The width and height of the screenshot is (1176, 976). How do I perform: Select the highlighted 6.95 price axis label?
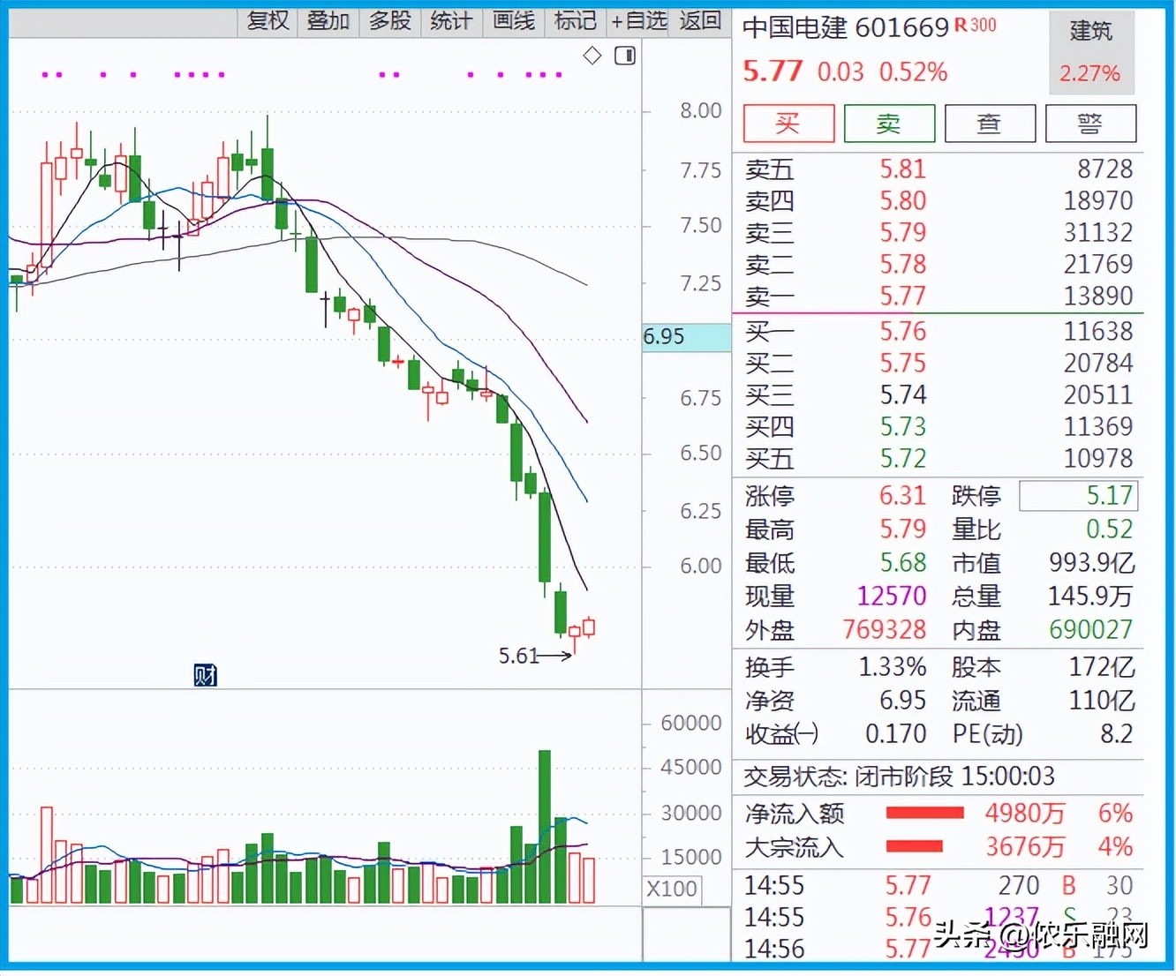coord(686,337)
